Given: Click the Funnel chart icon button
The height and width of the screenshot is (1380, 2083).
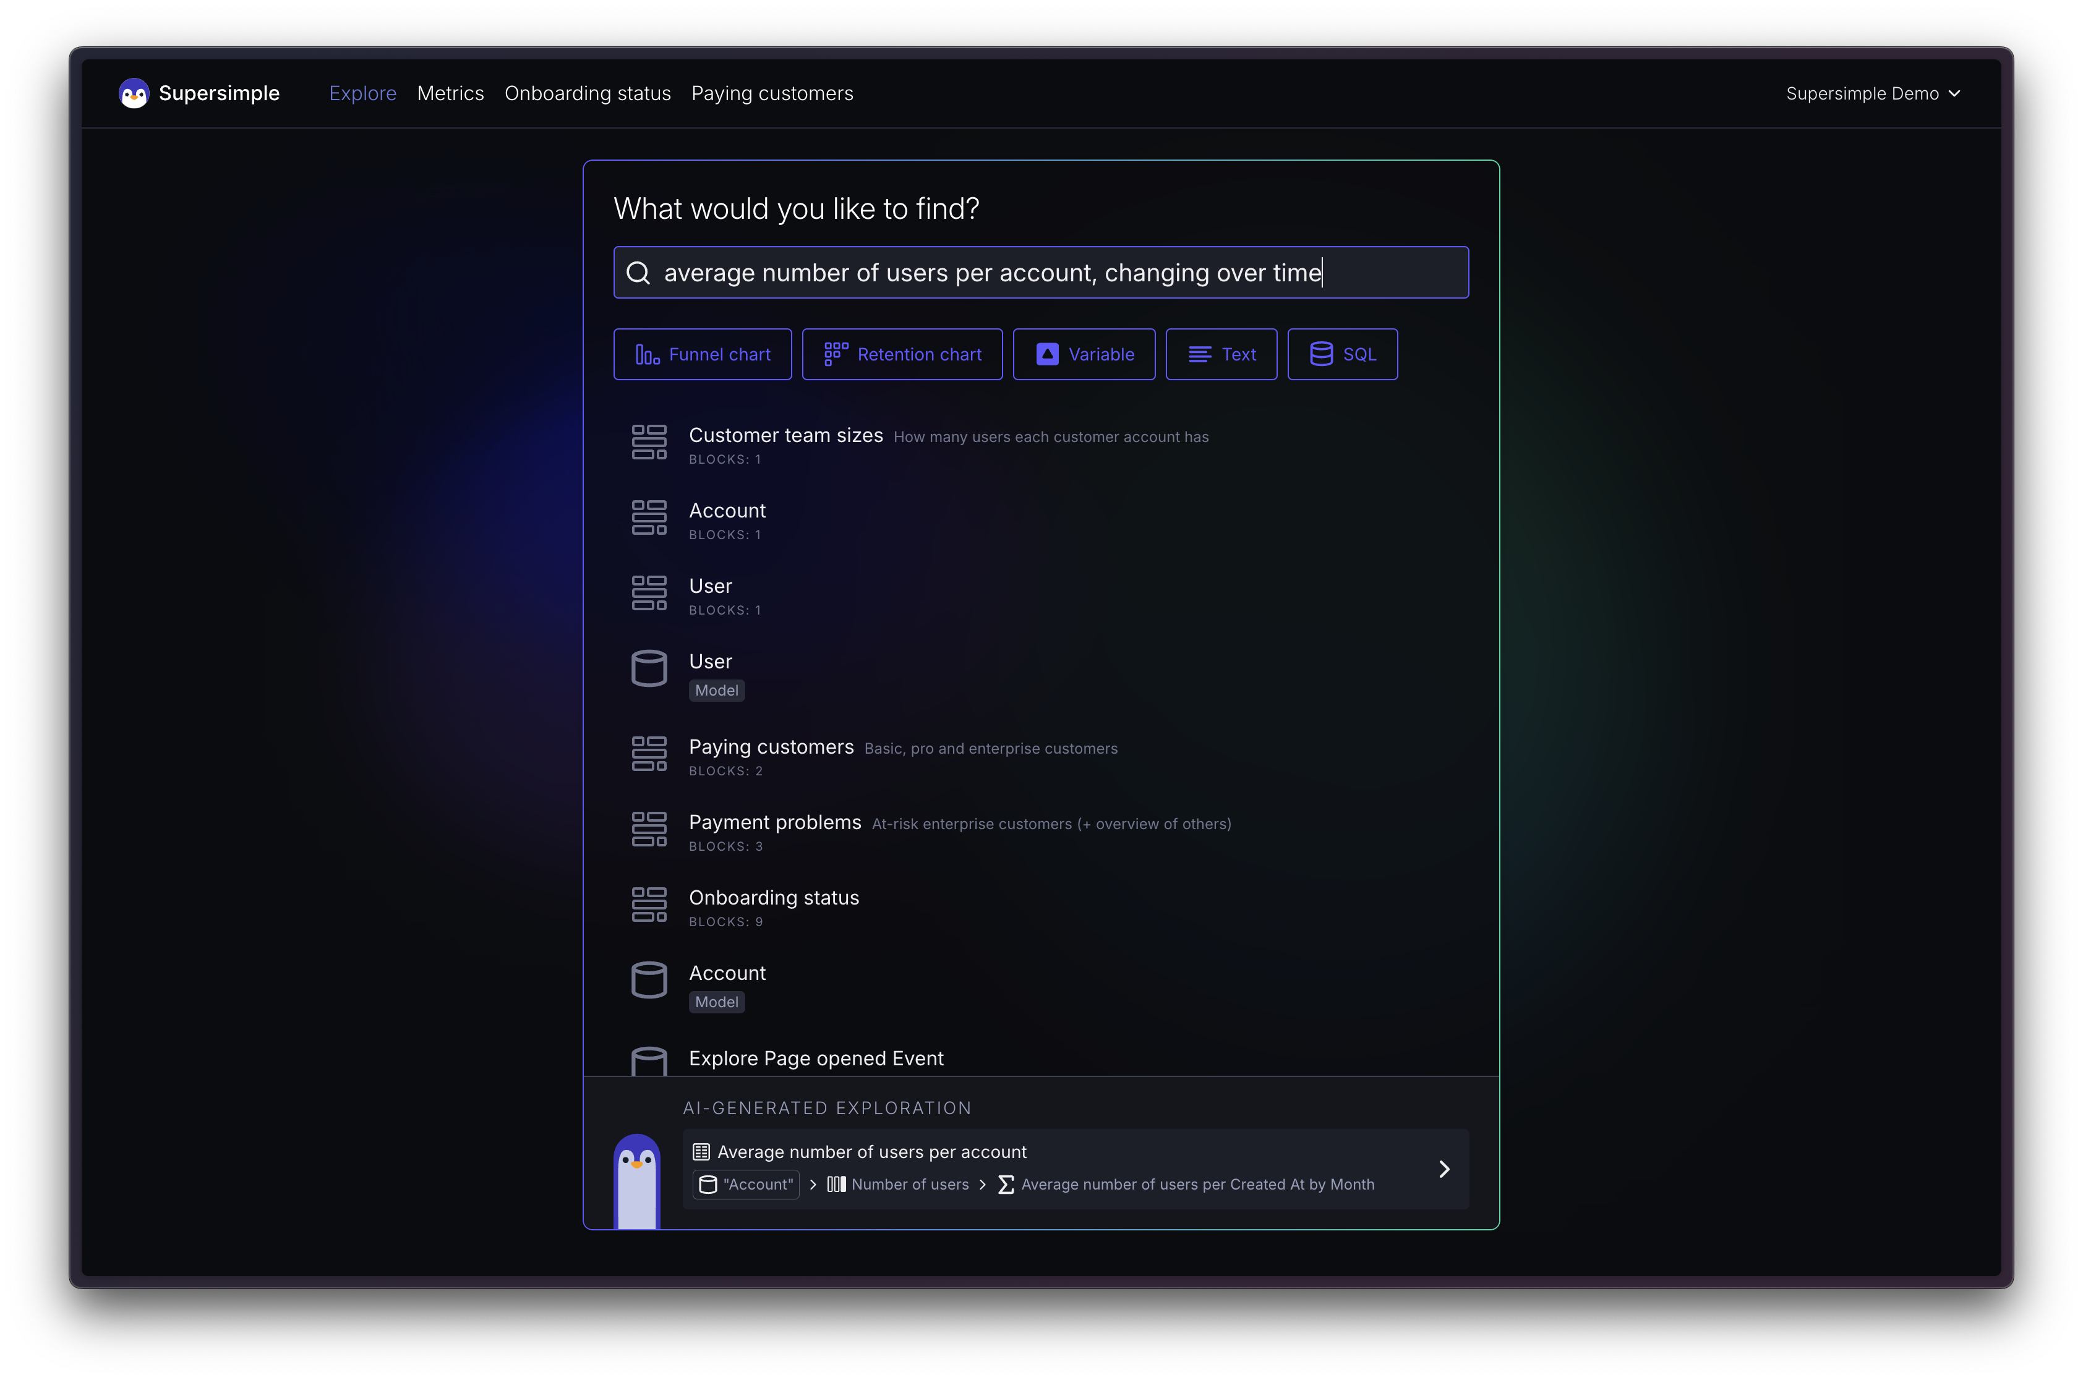Looking at the screenshot, I should tap(647, 355).
